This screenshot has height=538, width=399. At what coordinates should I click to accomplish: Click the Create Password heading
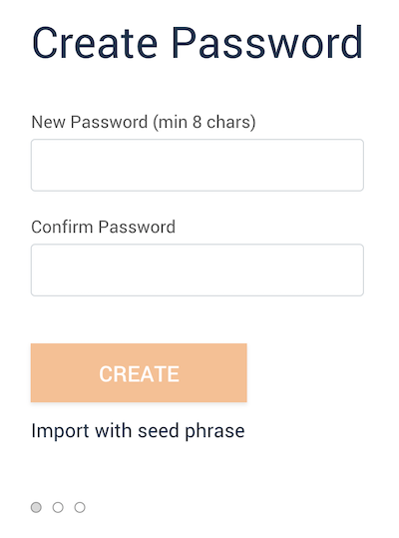coord(198,43)
